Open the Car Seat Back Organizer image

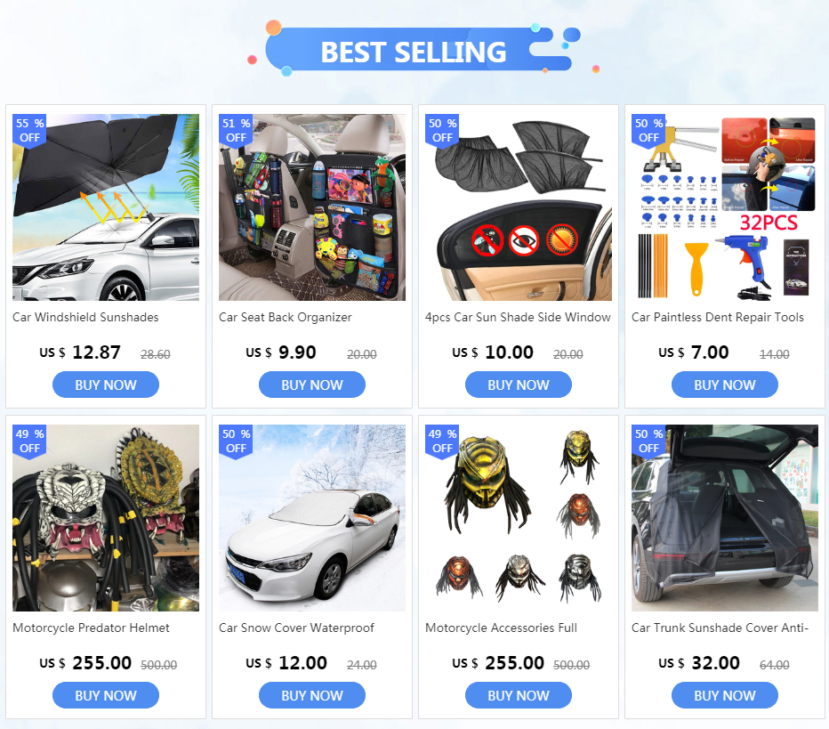coord(312,207)
